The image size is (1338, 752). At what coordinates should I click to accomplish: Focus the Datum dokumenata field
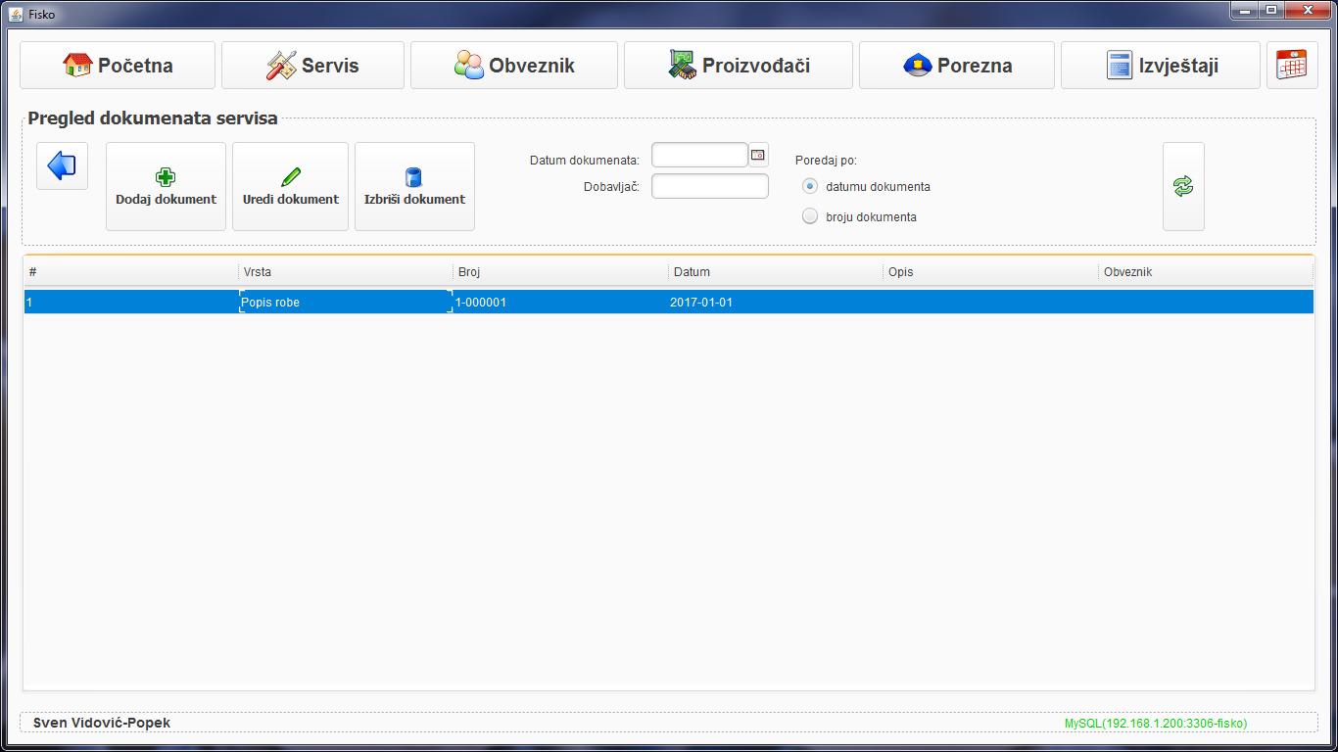(699, 155)
